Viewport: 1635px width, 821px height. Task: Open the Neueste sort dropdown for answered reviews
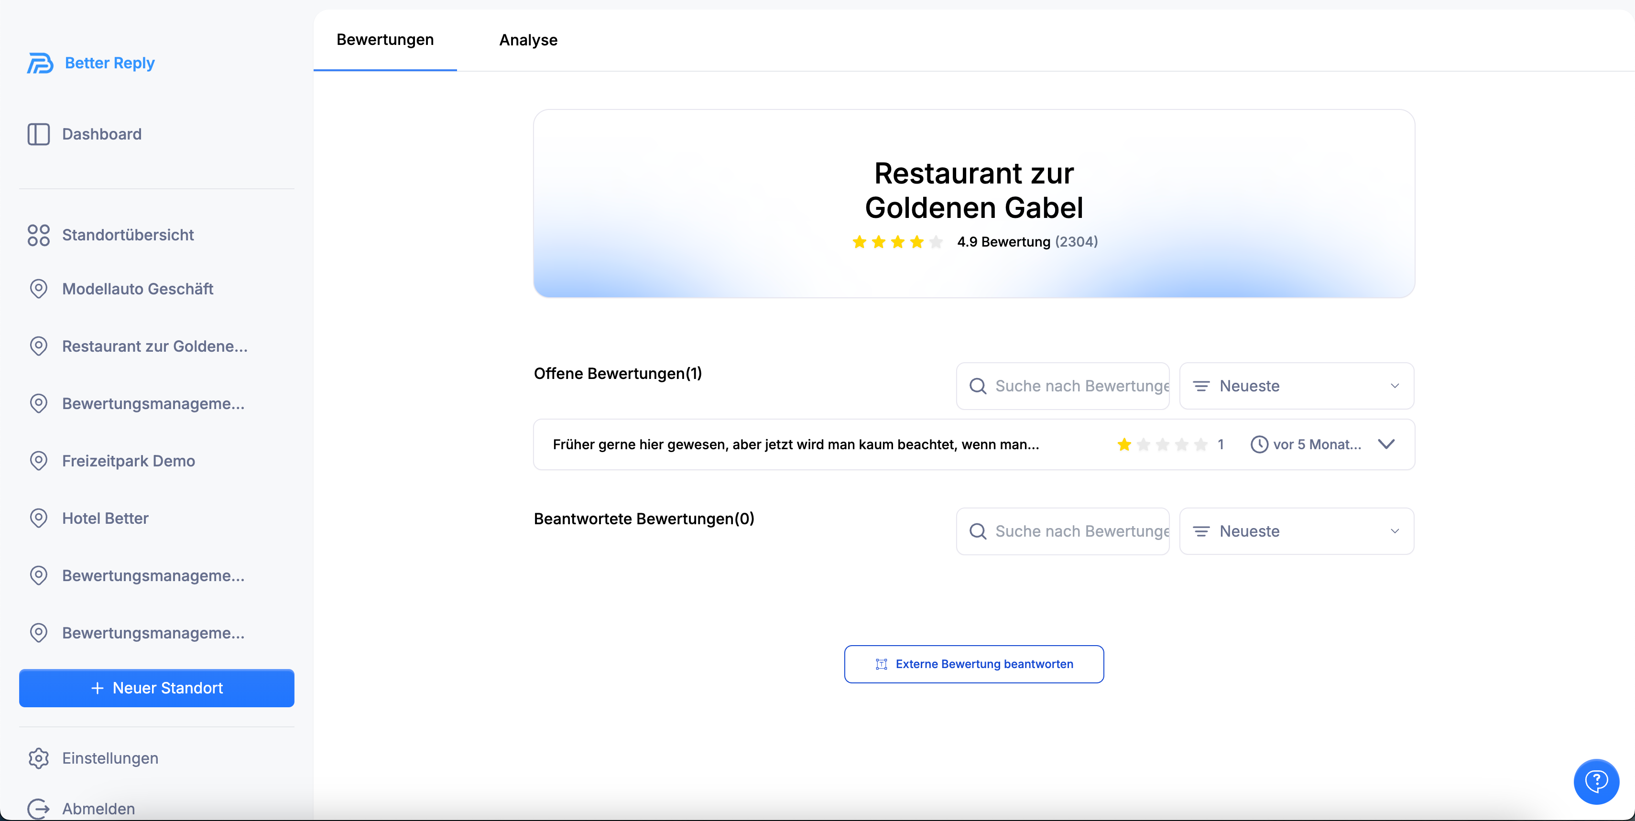point(1296,531)
